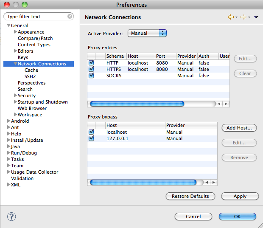
Task: Click the Remove button
Action: 239,158
